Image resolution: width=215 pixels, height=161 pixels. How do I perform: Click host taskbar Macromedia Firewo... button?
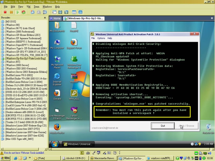[x=103, y=158]
